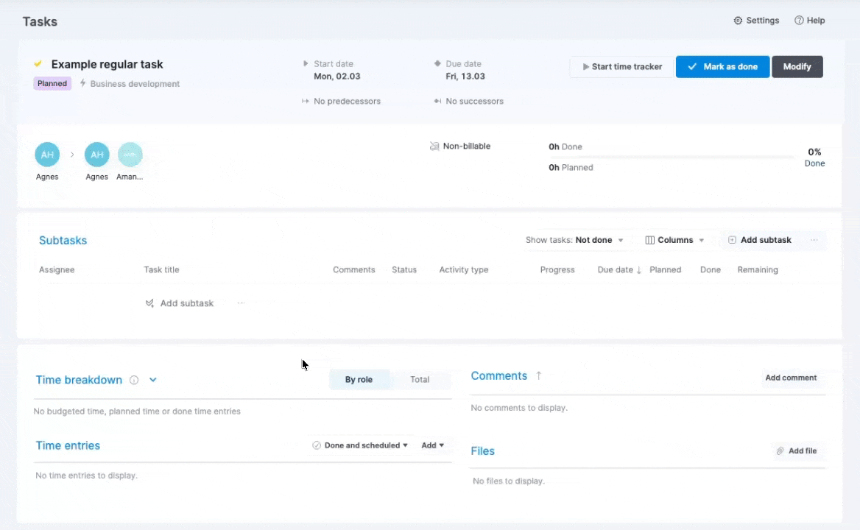The width and height of the screenshot is (860, 530).
Task: Click Example regular task title
Action: (x=107, y=64)
